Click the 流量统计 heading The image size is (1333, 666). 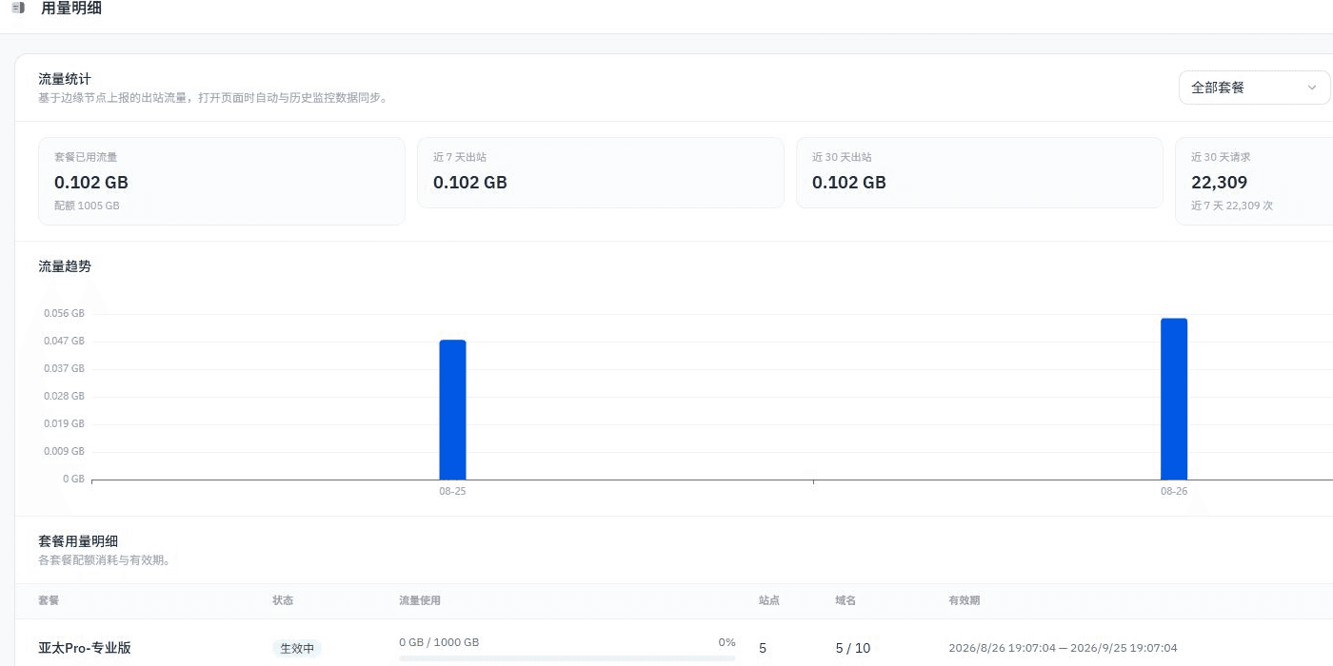[x=65, y=79]
